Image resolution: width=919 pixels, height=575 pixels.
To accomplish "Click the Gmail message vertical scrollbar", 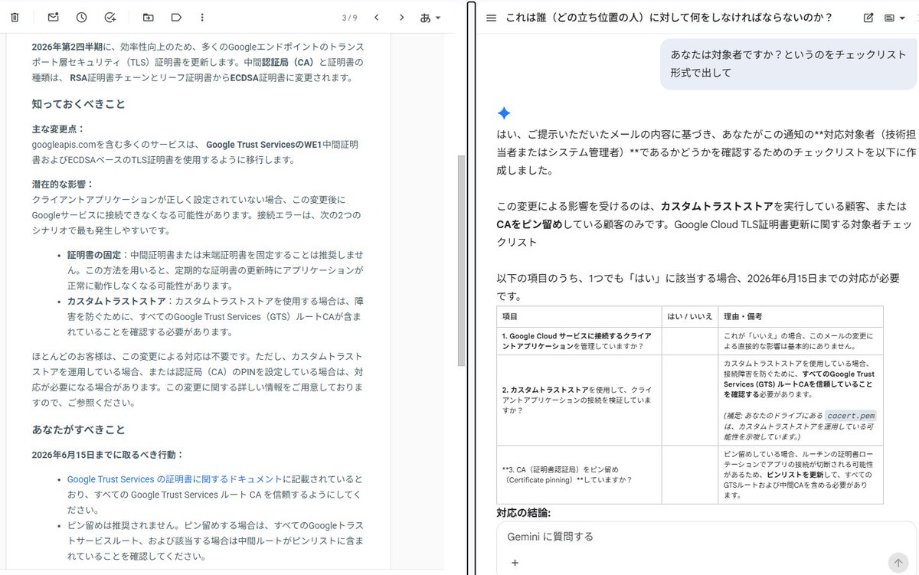I will 460,260.
